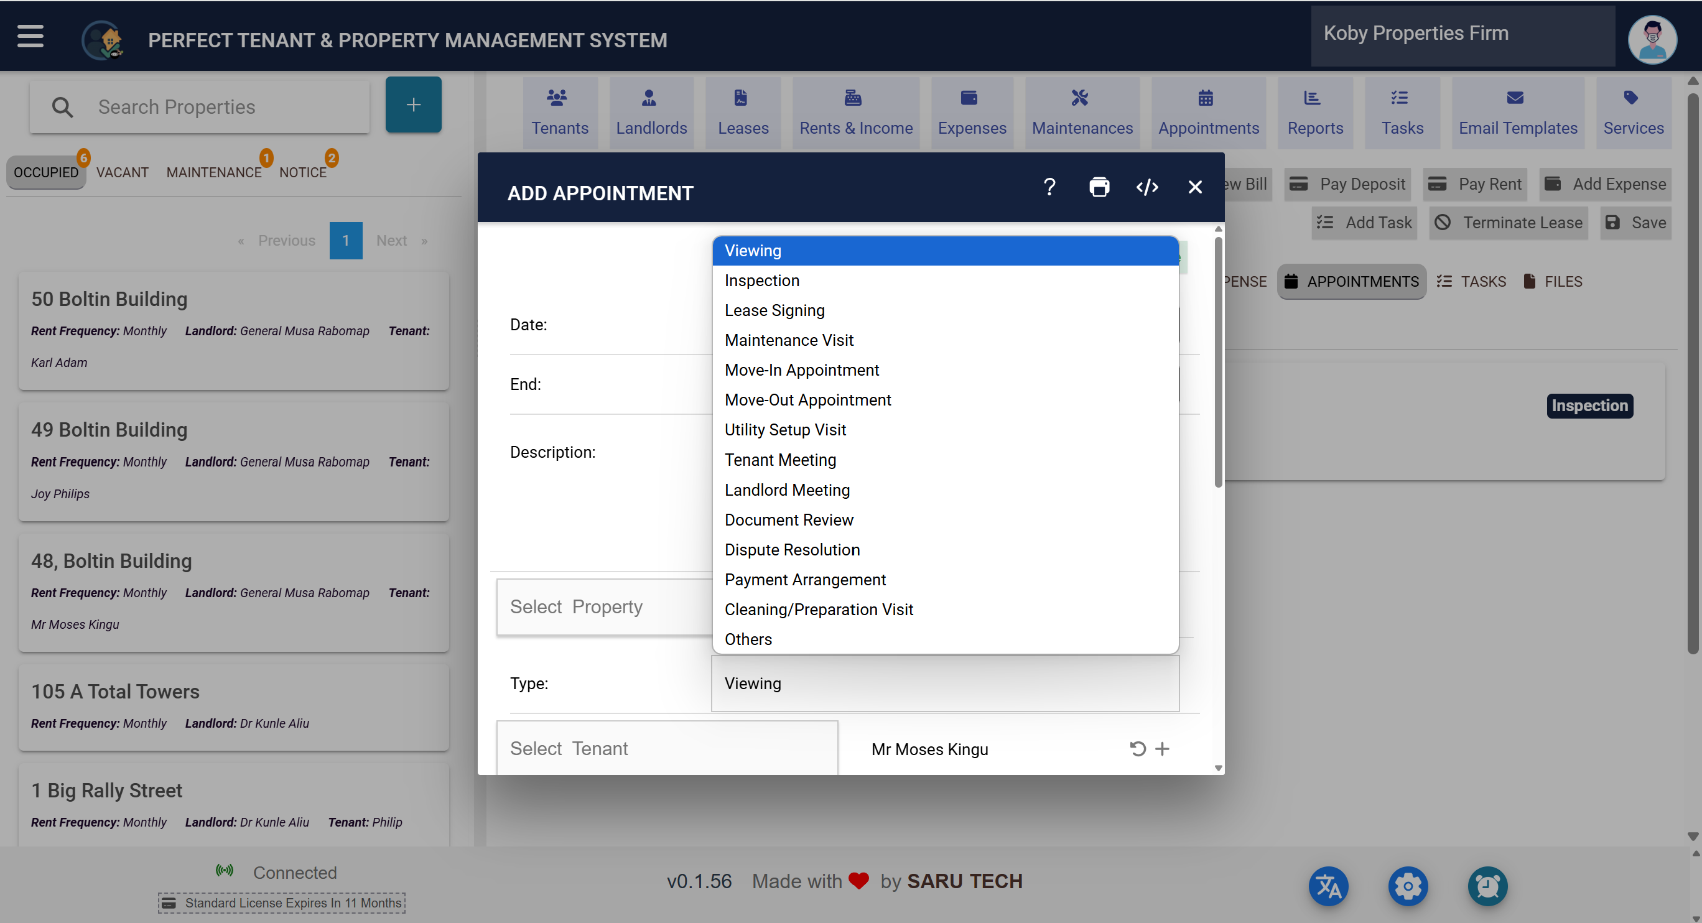Open Rents & Income section

pos(856,113)
